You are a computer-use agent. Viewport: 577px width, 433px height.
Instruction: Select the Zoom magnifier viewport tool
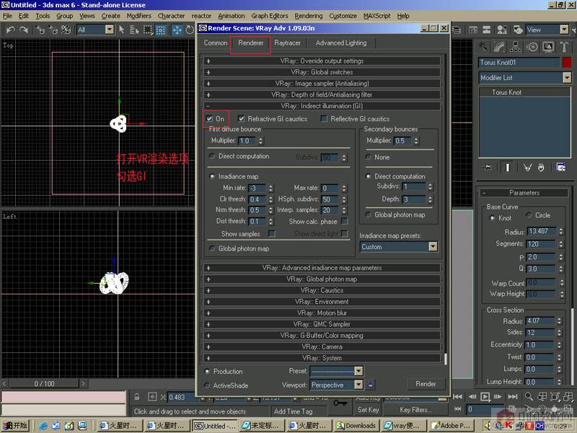click(529, 396)
